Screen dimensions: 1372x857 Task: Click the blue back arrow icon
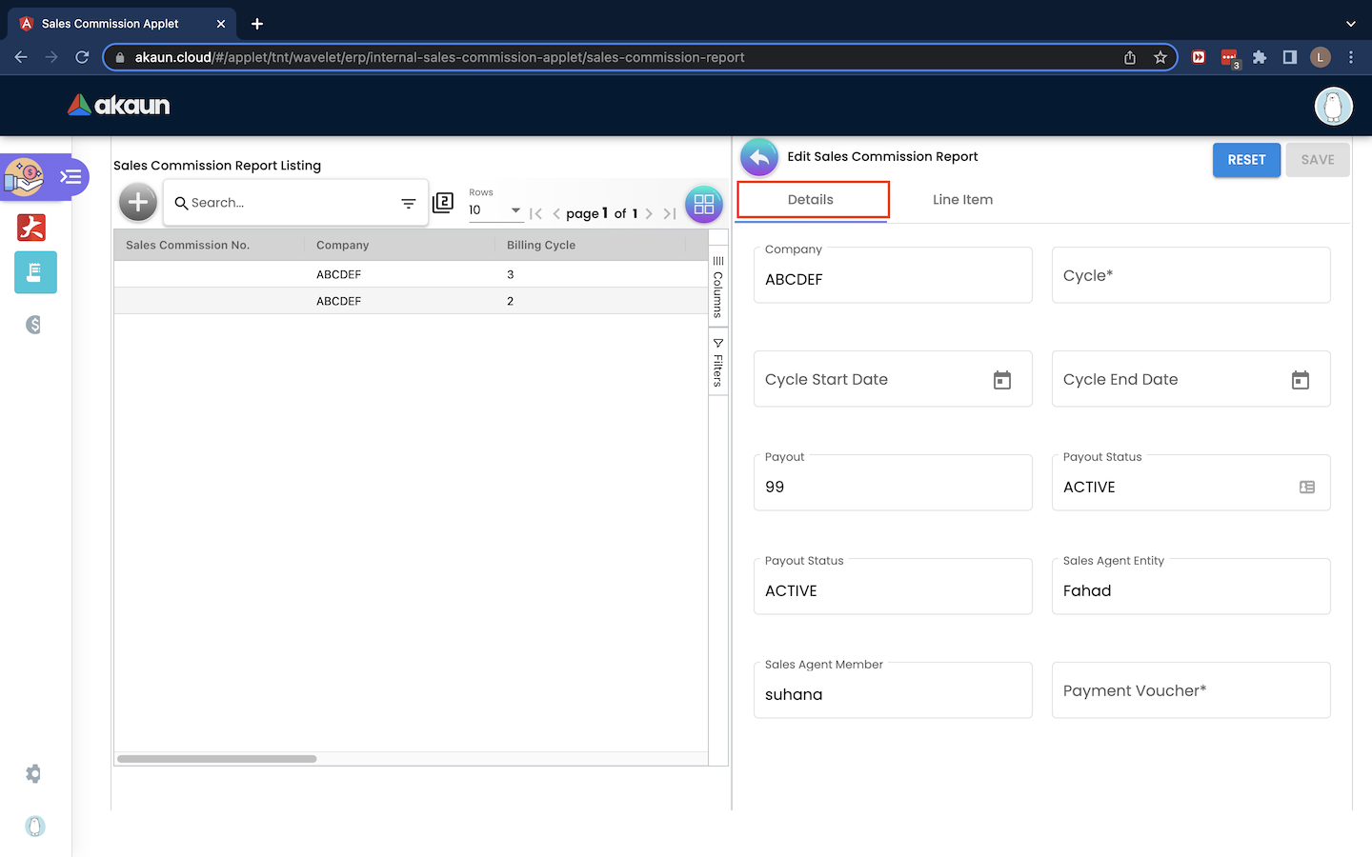coord(759,157)
